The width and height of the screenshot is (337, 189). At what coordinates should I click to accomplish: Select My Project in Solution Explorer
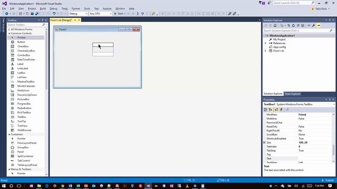[x=279, y=39]
